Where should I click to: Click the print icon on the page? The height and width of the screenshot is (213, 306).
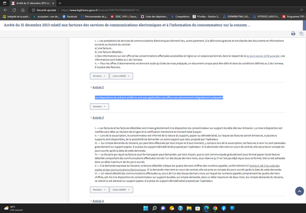(293, 33)
